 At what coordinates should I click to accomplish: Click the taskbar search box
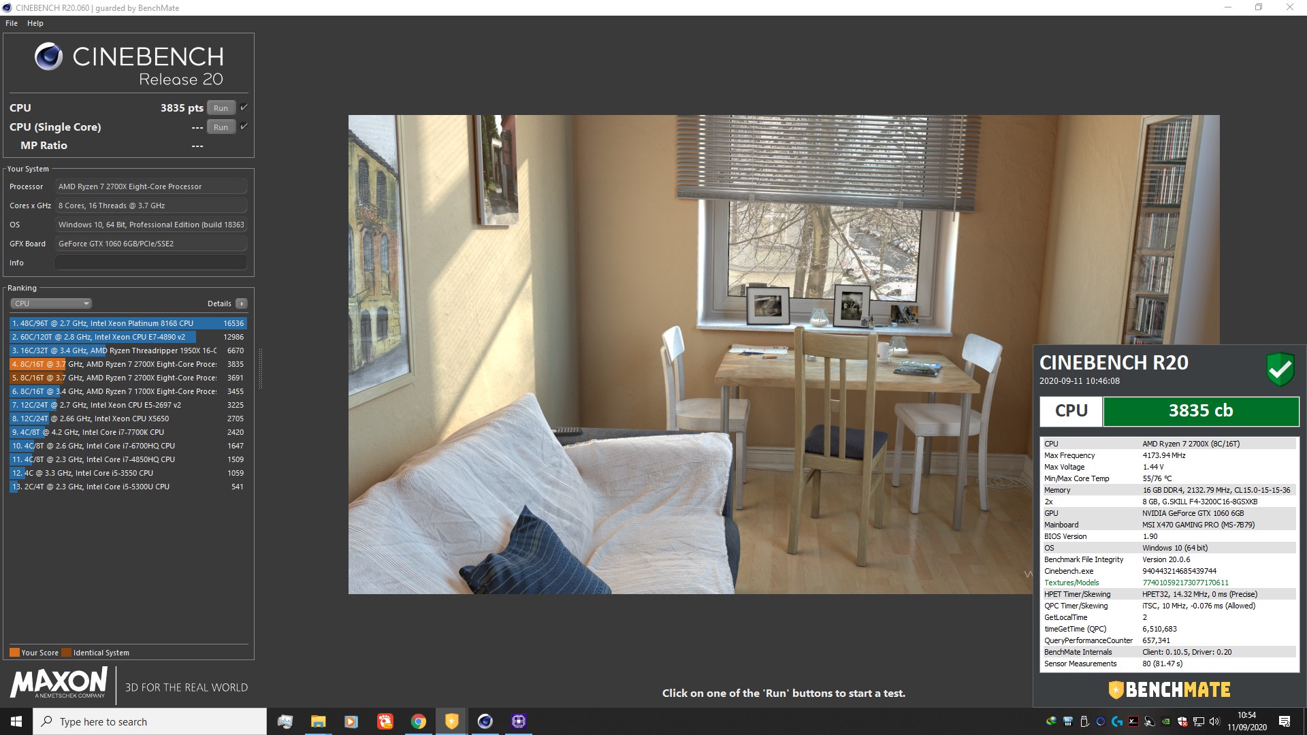[150, 721]
